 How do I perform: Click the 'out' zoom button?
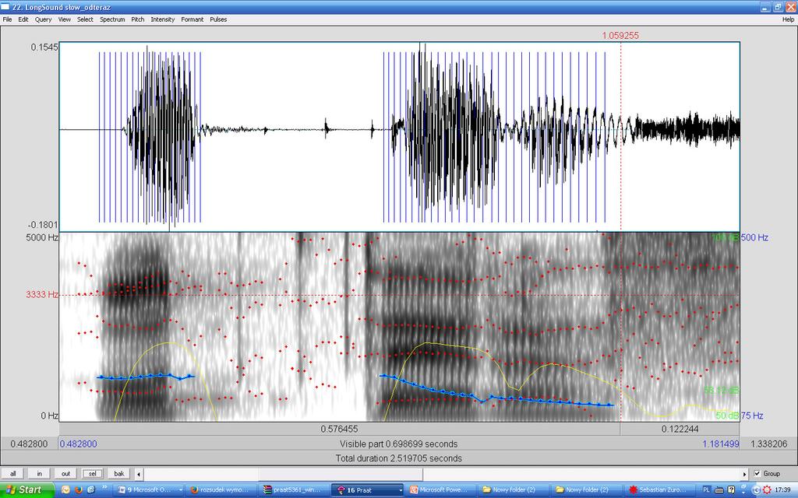(x=65, y=474)
